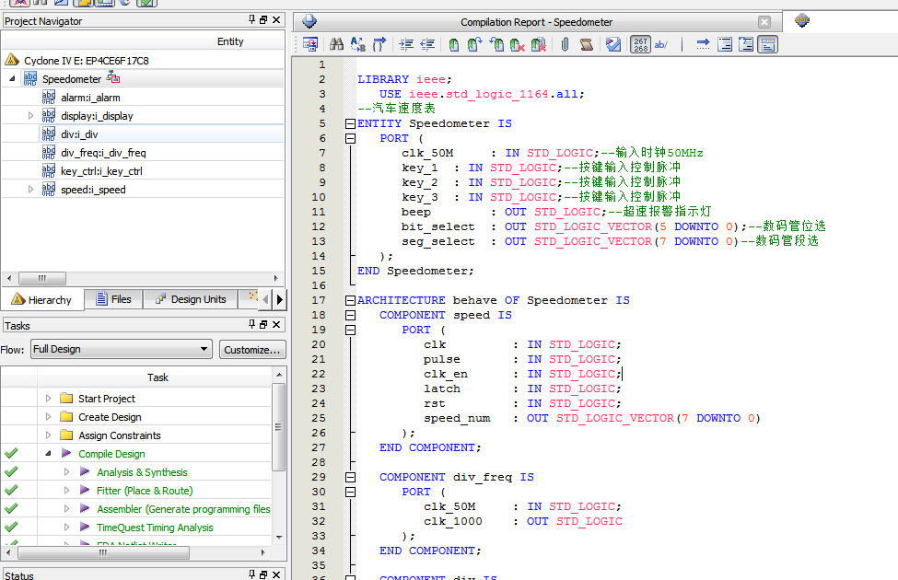
Task: Select alarm:i_alarm in hierarchy
Action: 90,98
